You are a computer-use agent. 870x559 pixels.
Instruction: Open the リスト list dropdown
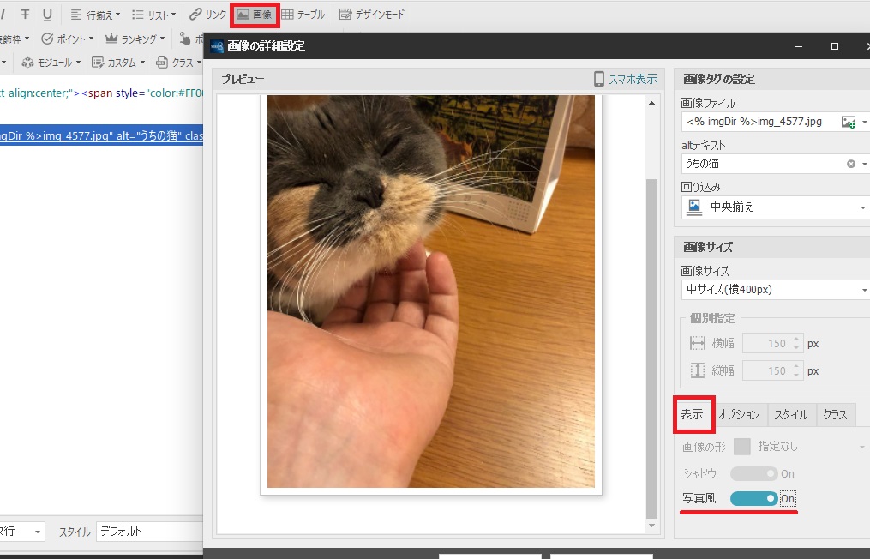154,15
